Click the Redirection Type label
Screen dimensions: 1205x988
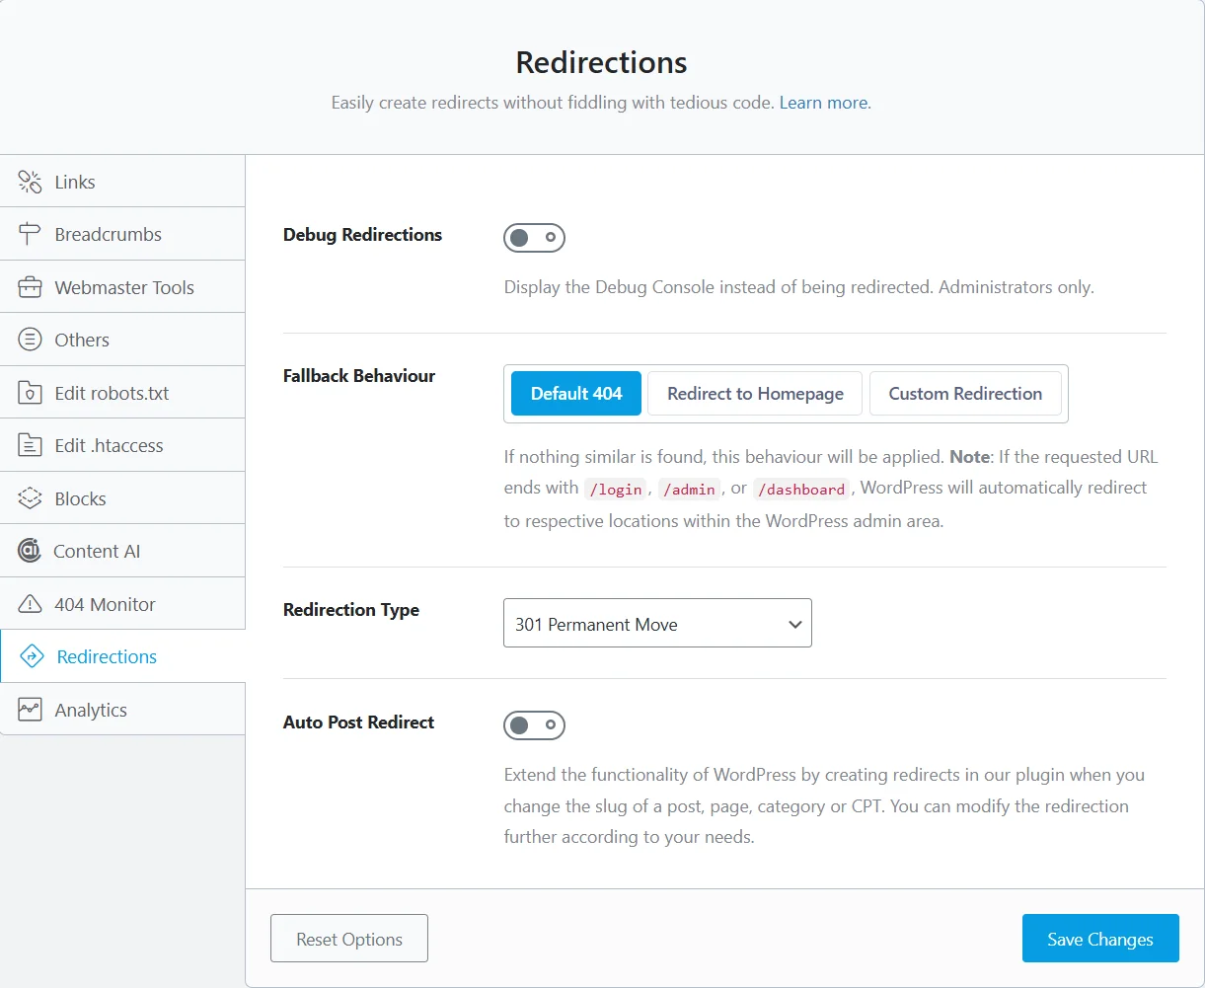point(351,609)
